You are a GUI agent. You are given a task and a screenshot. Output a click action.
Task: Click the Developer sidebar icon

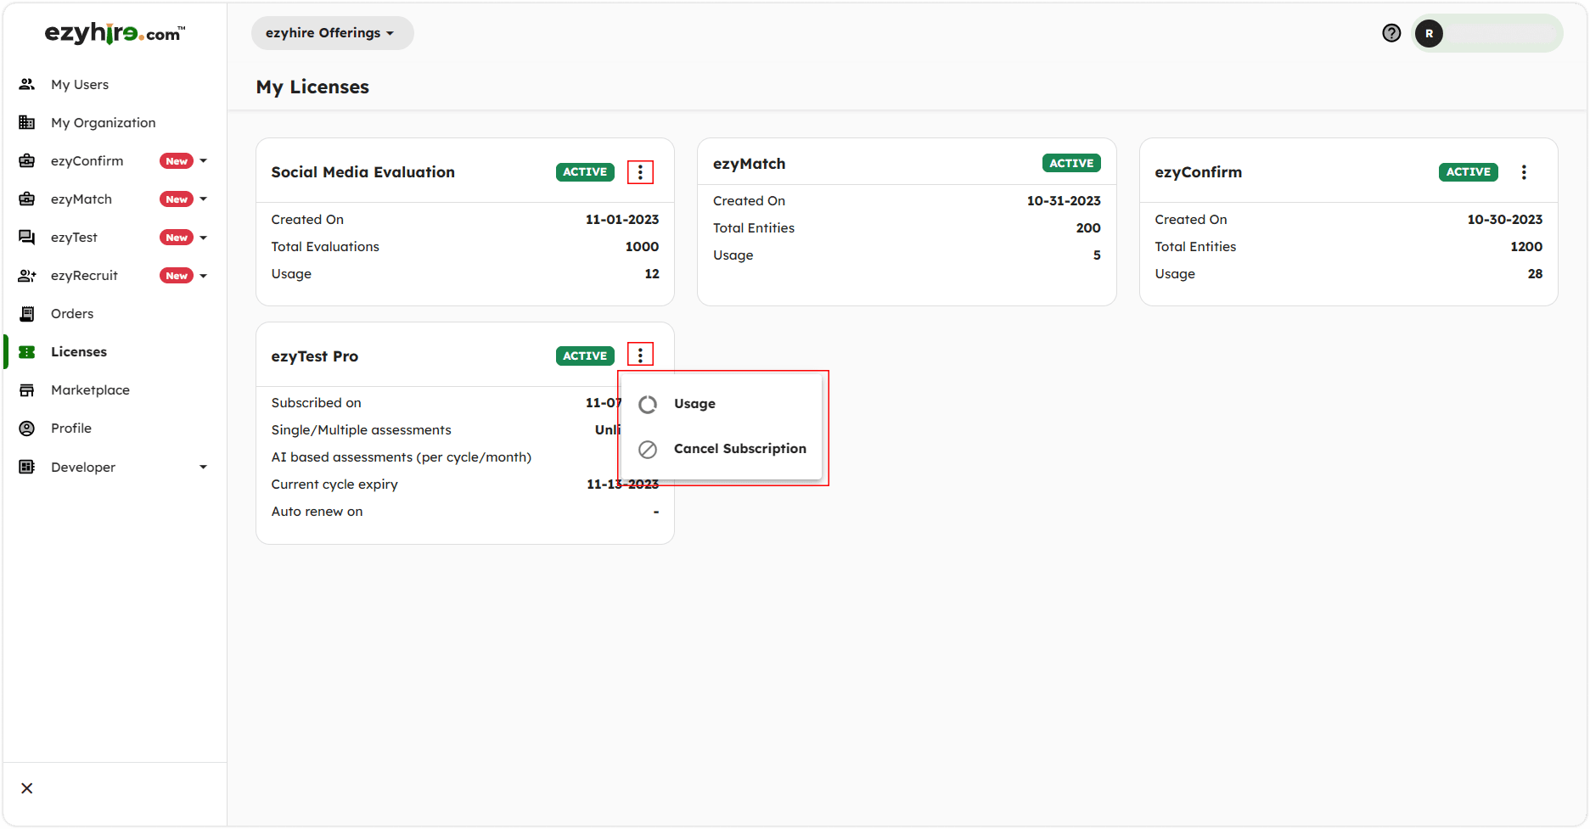coord(27,467)
